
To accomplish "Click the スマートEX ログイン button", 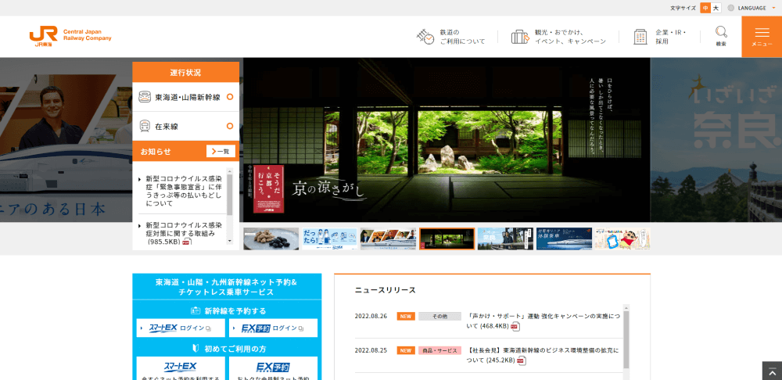I will tap(181, 328).
